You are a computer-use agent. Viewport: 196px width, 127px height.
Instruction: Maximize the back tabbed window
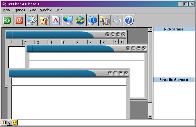[x=118, y=34]
